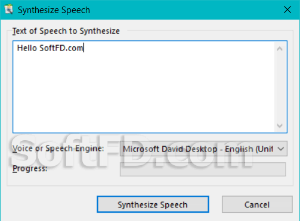This screenshot has height=221, width=300.
Task: Click the application icon in title bar
Action: 8,10
